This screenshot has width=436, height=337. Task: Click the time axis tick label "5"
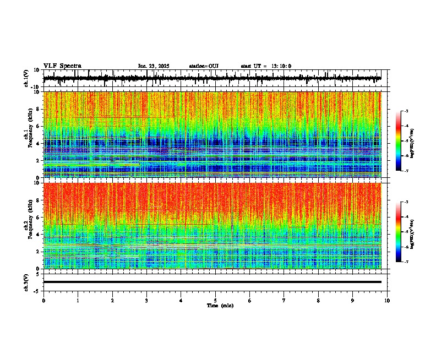[215, 301]
